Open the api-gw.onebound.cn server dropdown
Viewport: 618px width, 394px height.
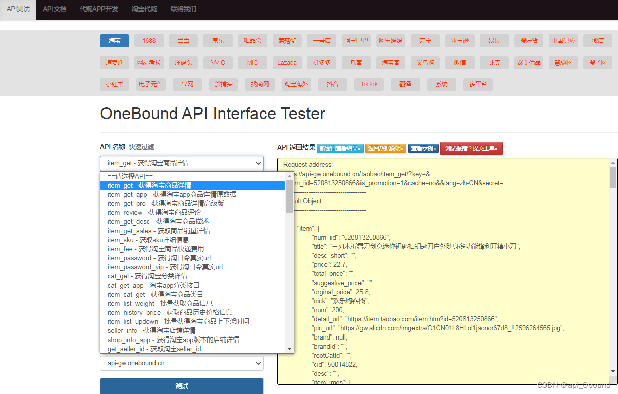[x=182, y=363]
